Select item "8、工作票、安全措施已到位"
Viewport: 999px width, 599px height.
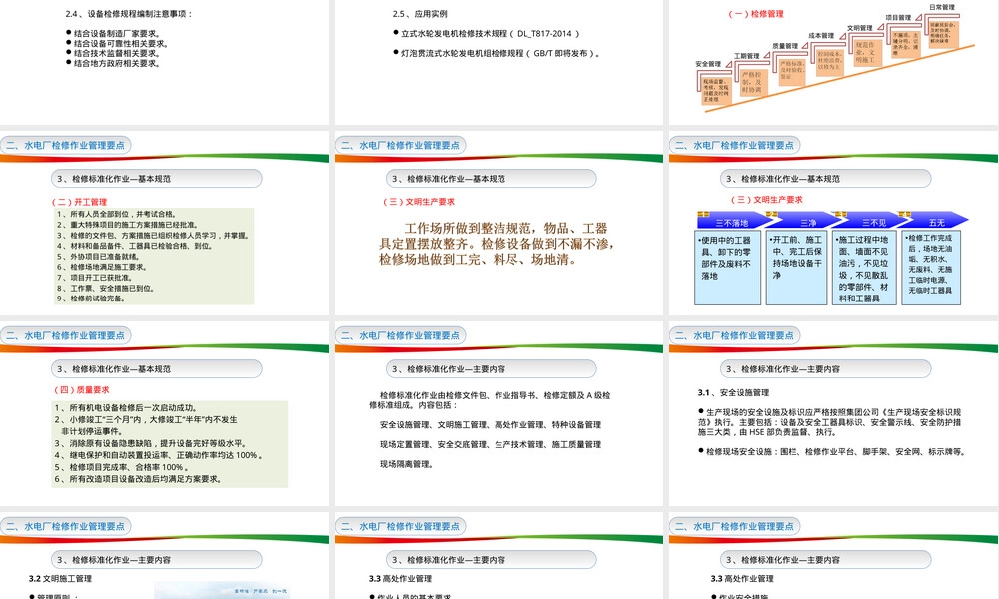click(106, 289)
